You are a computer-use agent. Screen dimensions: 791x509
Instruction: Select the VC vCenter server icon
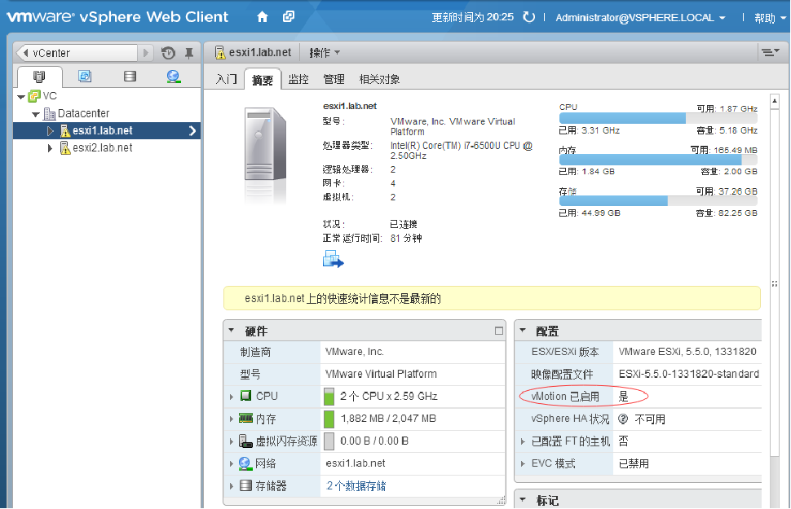click(x=34, y=96)
